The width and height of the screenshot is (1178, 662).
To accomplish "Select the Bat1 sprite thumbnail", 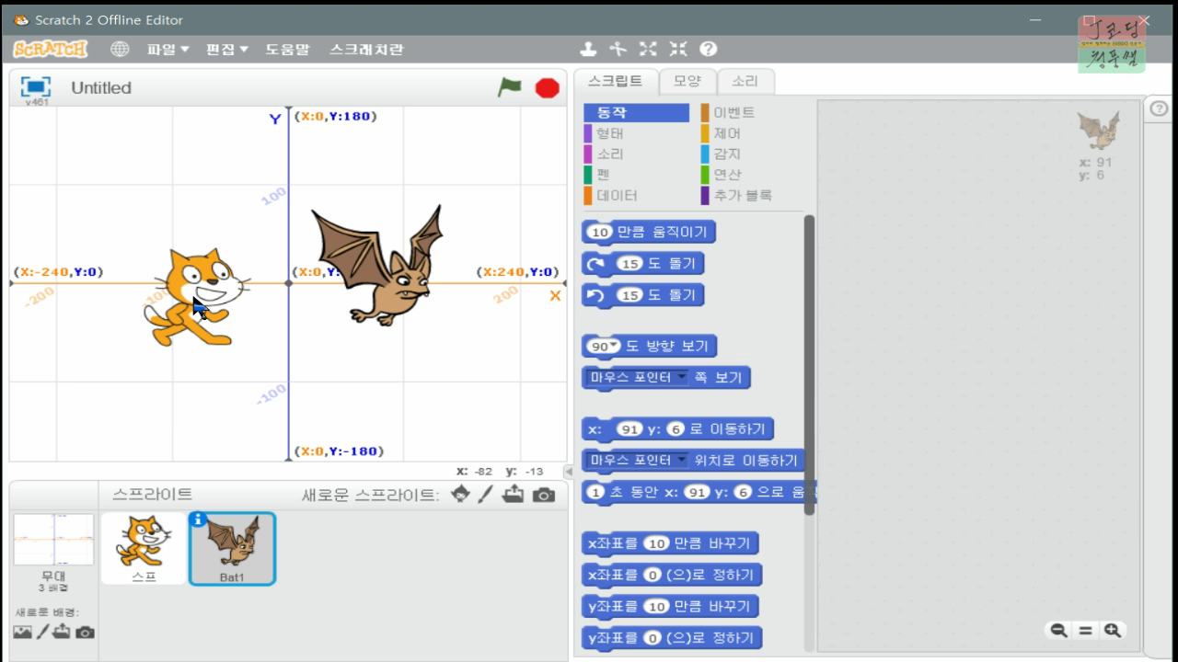I will pyautogui.click(x=232, y=547).
